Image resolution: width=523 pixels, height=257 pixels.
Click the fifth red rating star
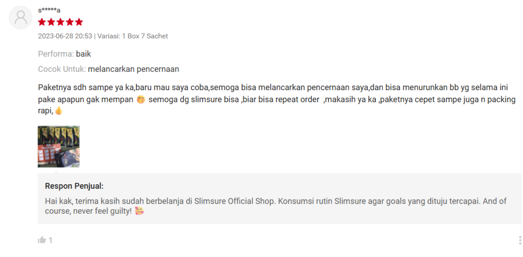click(x=79, y=22)
